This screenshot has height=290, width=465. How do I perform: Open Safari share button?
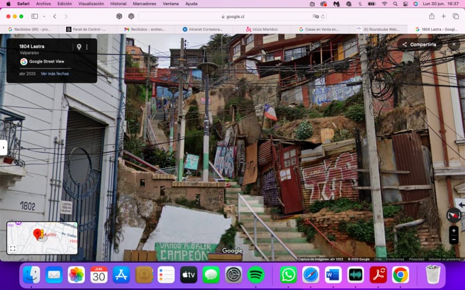pos(432,16)
